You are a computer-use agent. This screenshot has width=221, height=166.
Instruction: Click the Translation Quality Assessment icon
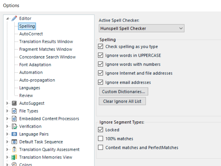point(14,149)
